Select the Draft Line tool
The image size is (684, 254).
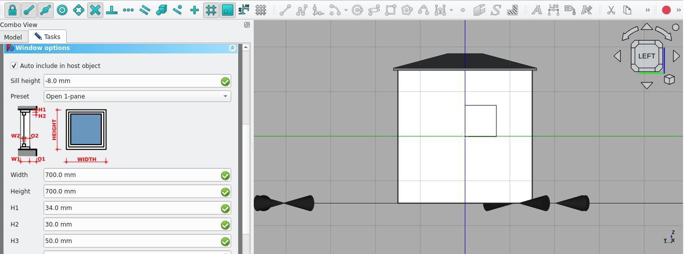tap(285, 10)
